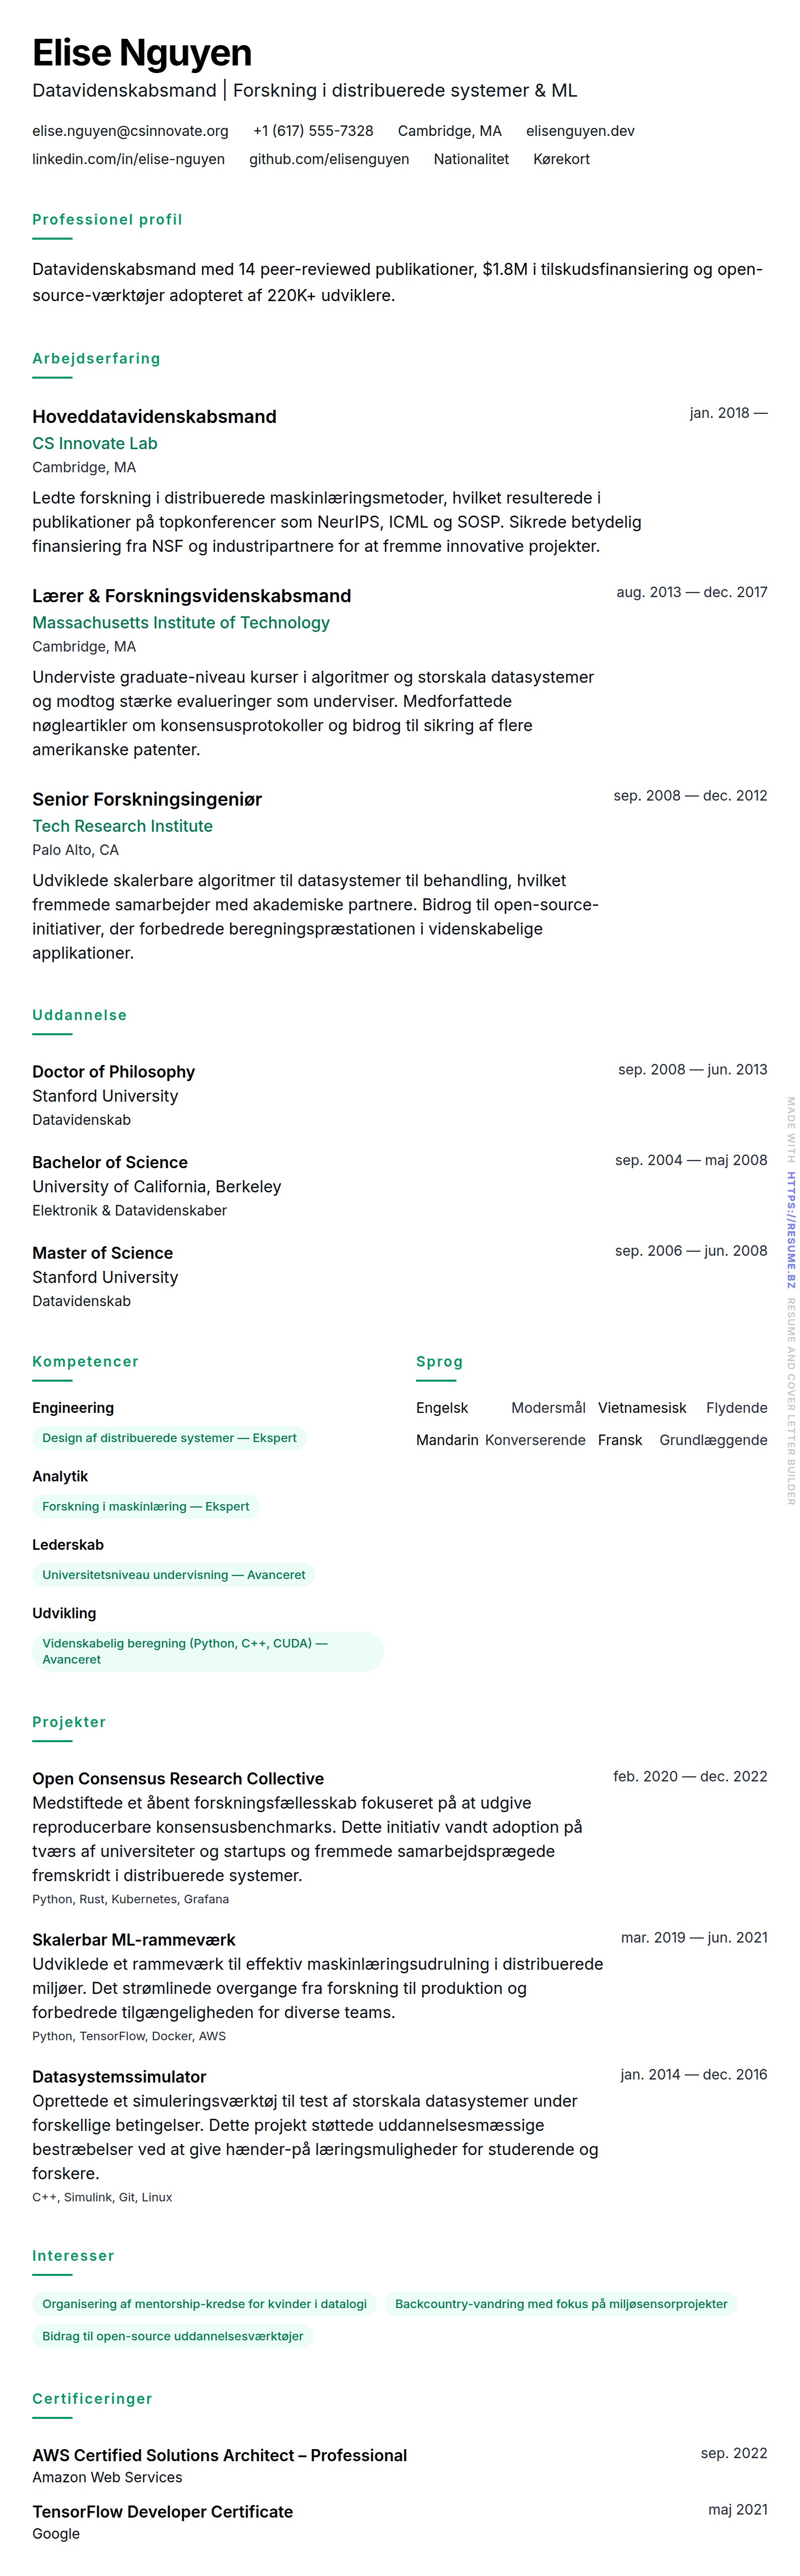Select the 'Design af distribuerede systemer — Ekspert' tag
Viewport: 800px width, 2576px height.
click(x=169, y=1438)
